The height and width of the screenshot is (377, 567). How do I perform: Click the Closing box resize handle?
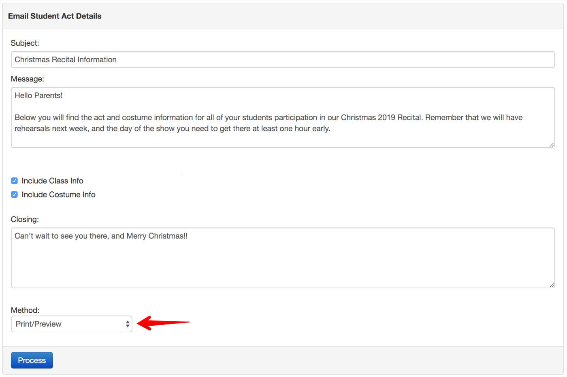click(x=552, y=285)
